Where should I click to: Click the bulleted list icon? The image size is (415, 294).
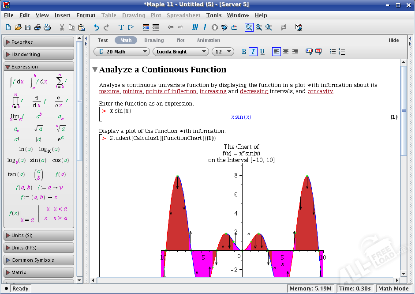point(333,52)
